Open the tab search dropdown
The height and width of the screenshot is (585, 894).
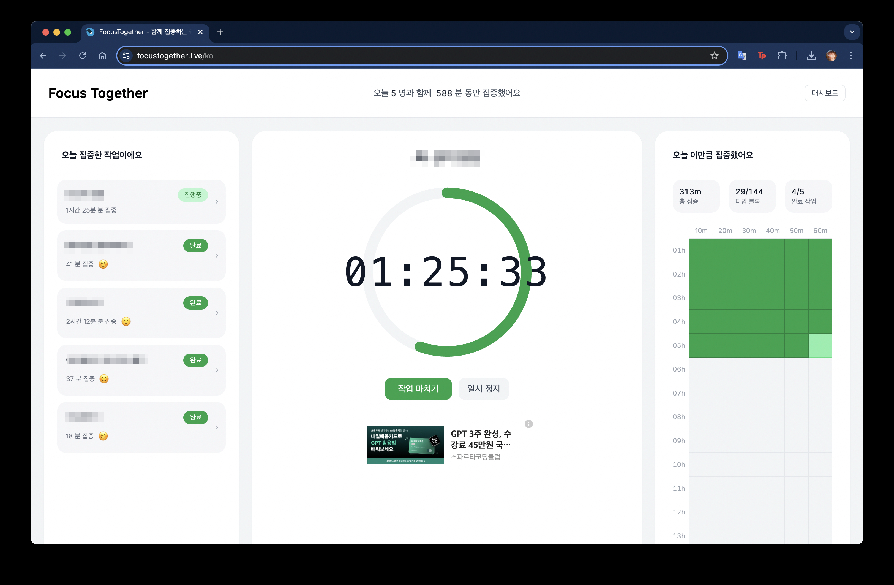point(852,32)
